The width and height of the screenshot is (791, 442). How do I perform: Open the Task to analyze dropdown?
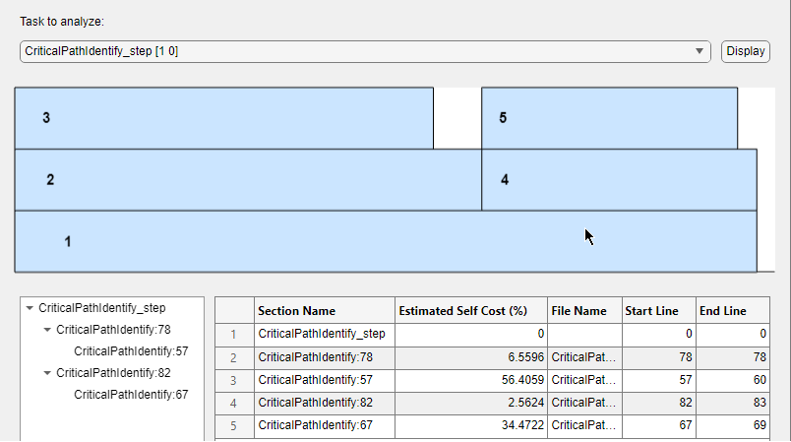[x=364, y=51]
